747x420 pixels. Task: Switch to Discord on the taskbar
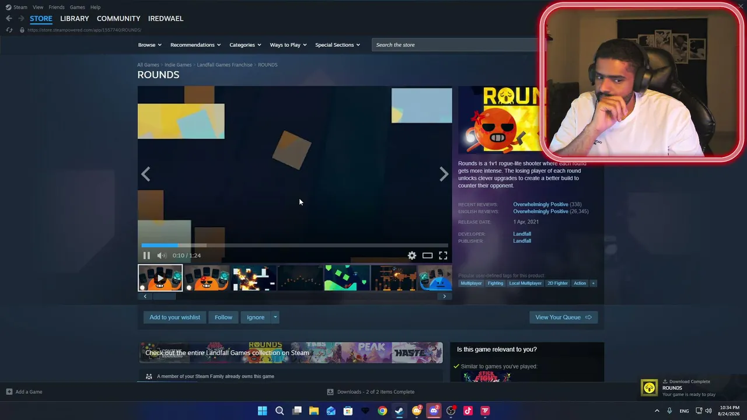(434, 411)
